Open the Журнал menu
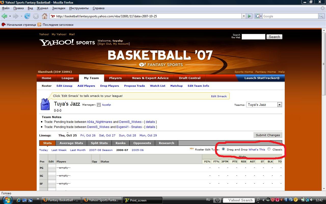The image size is (326, 204). (x=42, y=8)
